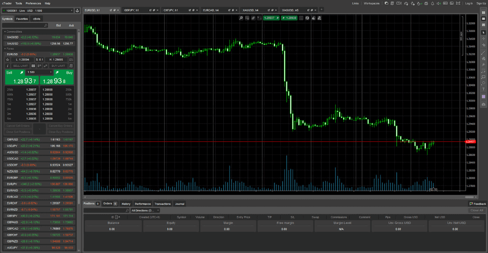This screenshot has width=488, height=253.
Task: Open the History tab in bottom panel
Action: [126, 204]
